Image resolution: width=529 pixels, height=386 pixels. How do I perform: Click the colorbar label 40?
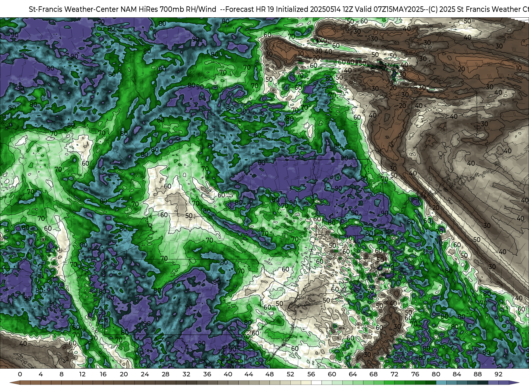228,374
